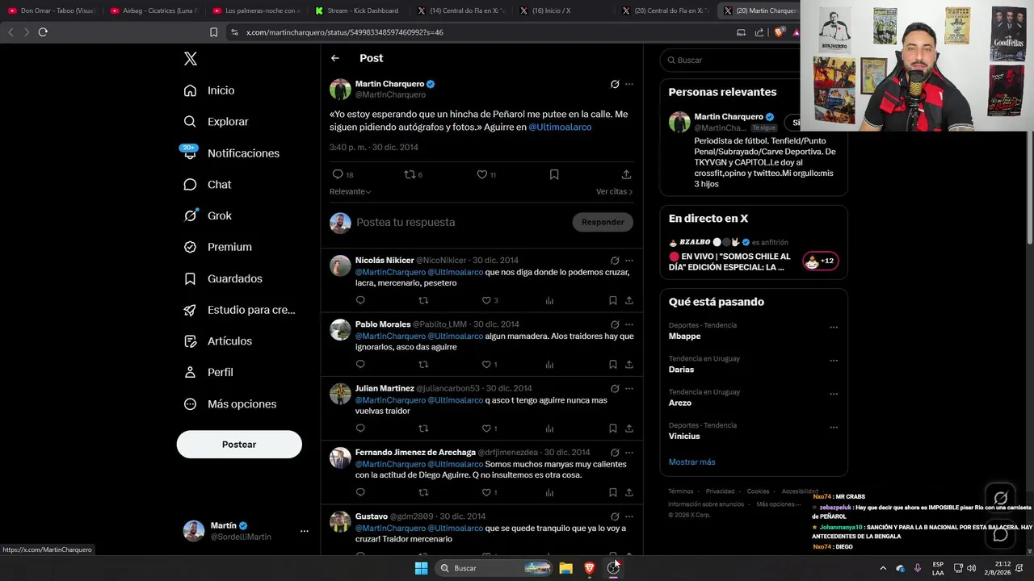Open more options on Nicolás Nikicer's reply

(629, 261)
